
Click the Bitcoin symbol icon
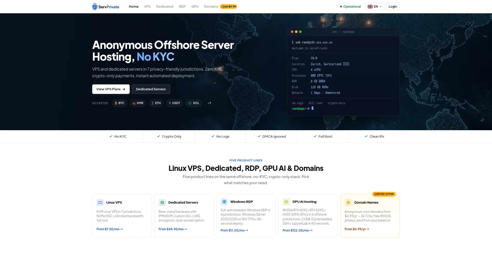click(x=116, y=103)
